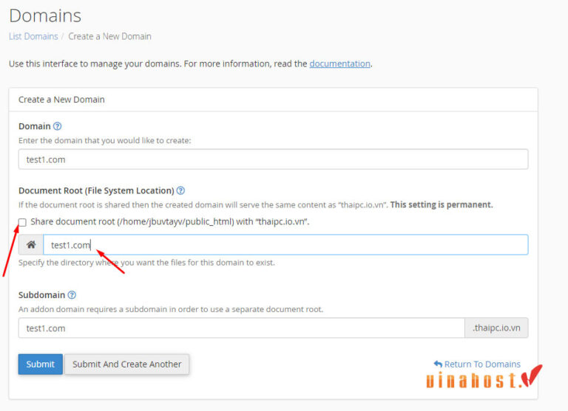Image resolution: width=568 pixels, height=411 pixels.
Task: Click Submit And Create Another
Action: pyautogui.click(x=126, y=365)
